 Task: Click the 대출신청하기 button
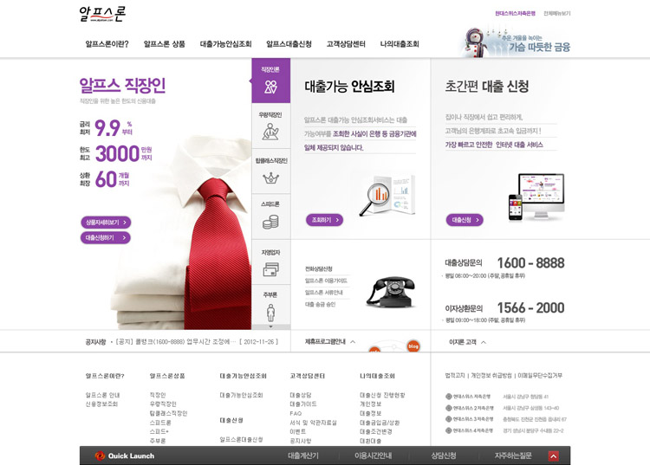pyautogui.click(x=105, y=237)
